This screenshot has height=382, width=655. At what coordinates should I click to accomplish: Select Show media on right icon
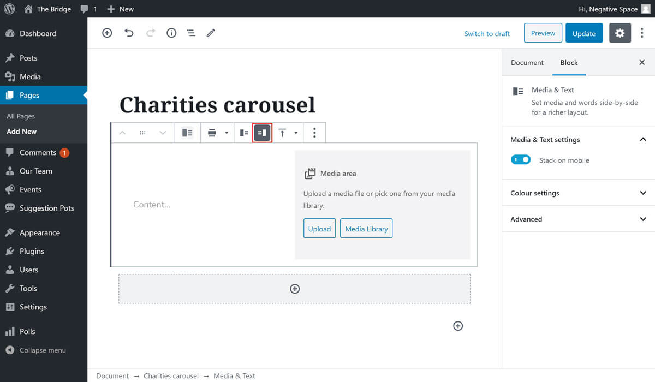[262, 133]
